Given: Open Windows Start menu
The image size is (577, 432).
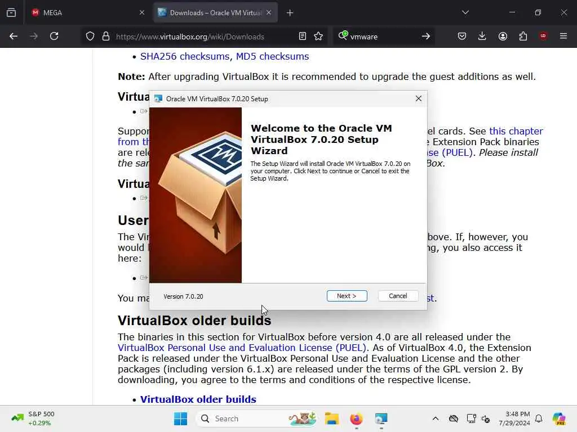Looking at the screenshot, I should pos(180,418).
